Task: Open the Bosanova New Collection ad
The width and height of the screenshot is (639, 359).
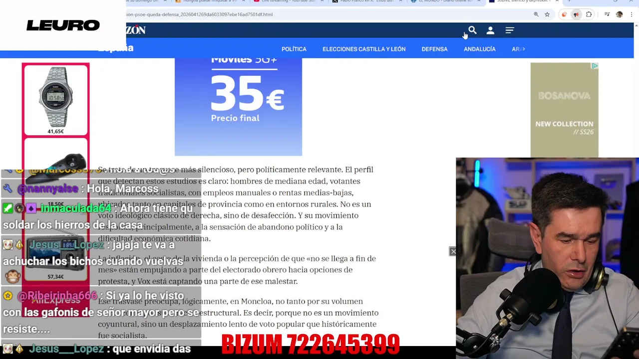Action: pos(564,110)
